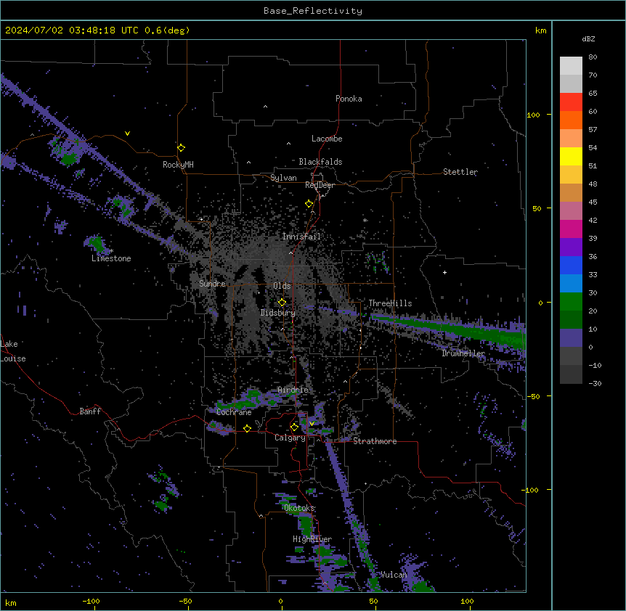626x611 pixels.
Task: Click the km unit label above the legend
Action: click(x=541, y=30)
